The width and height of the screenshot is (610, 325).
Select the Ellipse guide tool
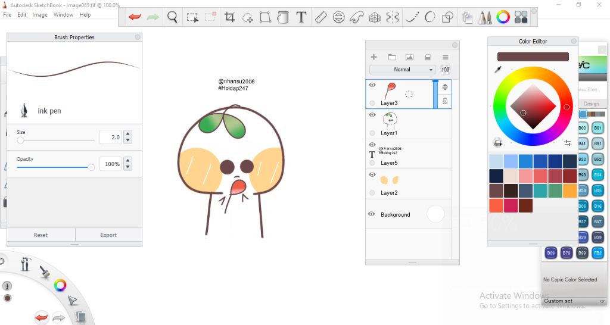tap(339, 17)
